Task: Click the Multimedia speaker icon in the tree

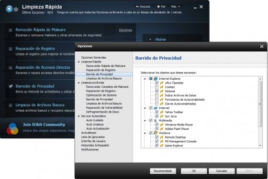Action: coord(156,120)
